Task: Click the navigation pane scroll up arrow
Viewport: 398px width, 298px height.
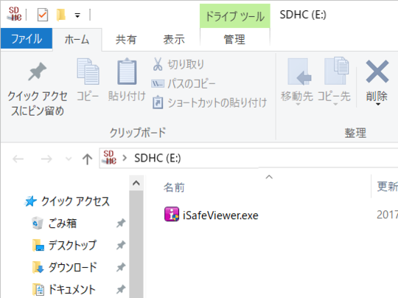Action: pos(136,183)
